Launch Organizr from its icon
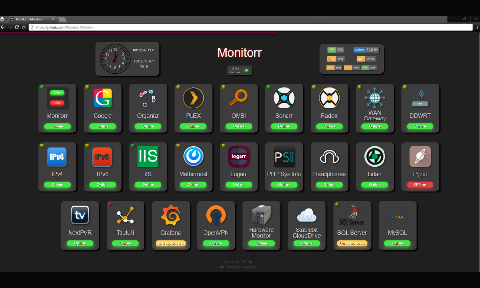This screenshot has width=480, height=288. pyautogui.click(x=148, y=98)
